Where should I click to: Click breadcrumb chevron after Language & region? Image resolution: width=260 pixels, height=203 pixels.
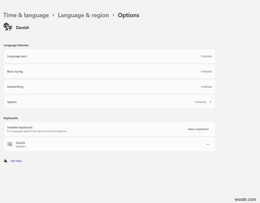click(113, 15)
